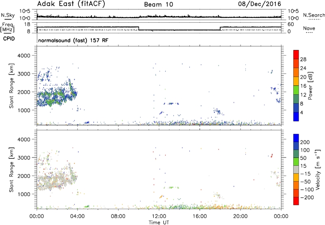Click the 'Time UT' axis label
Image resolution: width=325 pixels, height=225 pixels.
pos(159,223)
